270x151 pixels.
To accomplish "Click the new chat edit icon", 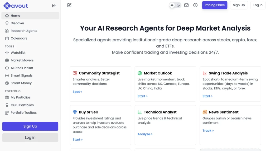I will coord(69,5).
